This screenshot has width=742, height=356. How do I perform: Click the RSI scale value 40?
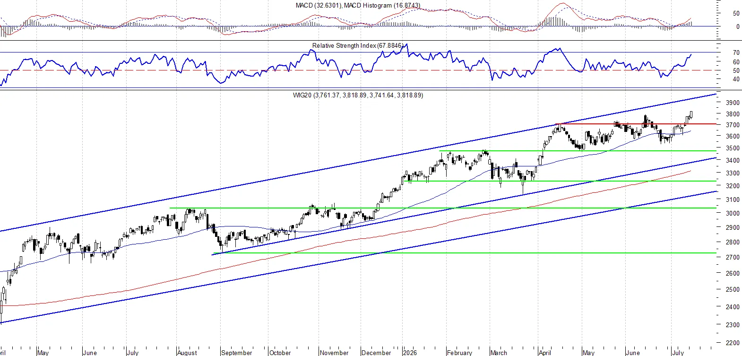(x=736, y=79)
